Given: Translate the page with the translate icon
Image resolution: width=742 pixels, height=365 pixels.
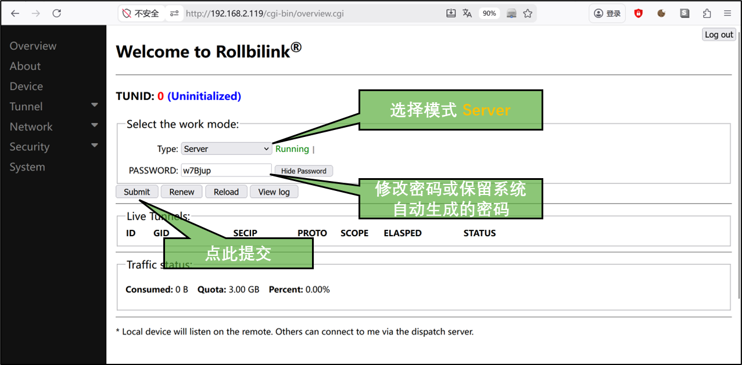Looking at the screenshot, I should [x=467, y=13].
